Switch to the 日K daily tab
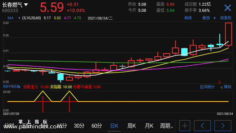The height and width of the screenshot is (133, 236). click(x=114, y=126)
